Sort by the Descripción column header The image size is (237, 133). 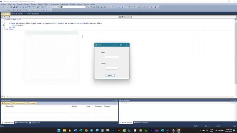pyautogui.click(x=10, y=106)
